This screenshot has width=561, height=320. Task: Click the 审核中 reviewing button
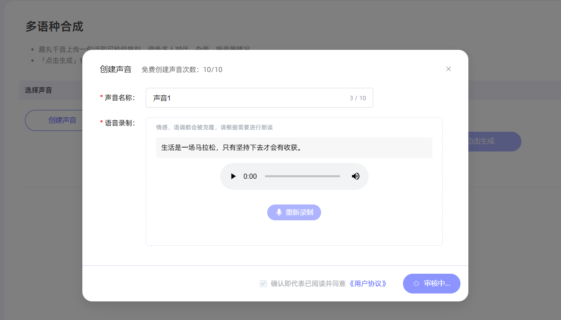(x=432, y=284)
